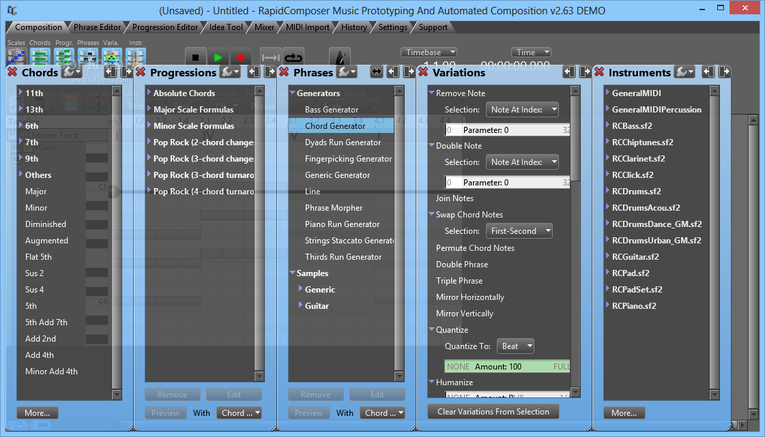Open the Settings tab
765x437 pixels.
[x=393, y=27]
